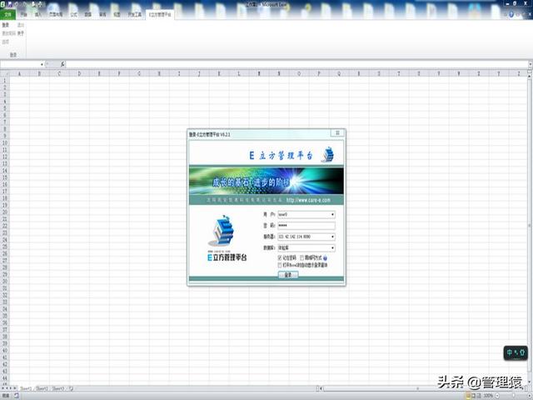
Task: Open the http://www.care-e.com link
Action: (x=308, y=200)
